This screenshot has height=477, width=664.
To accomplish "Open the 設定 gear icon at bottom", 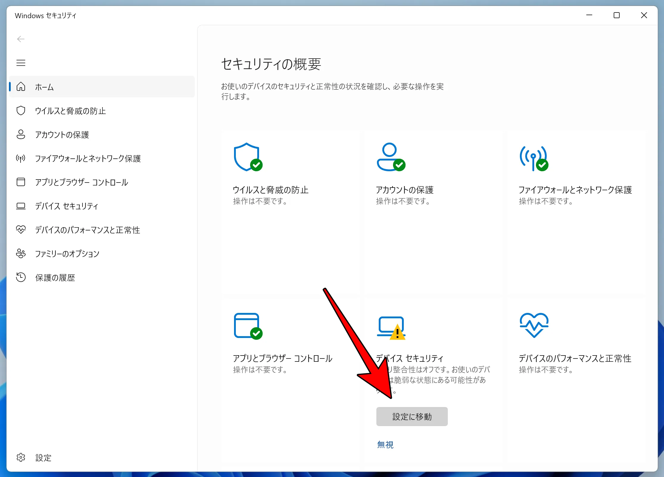I will [x=21, y=458].
